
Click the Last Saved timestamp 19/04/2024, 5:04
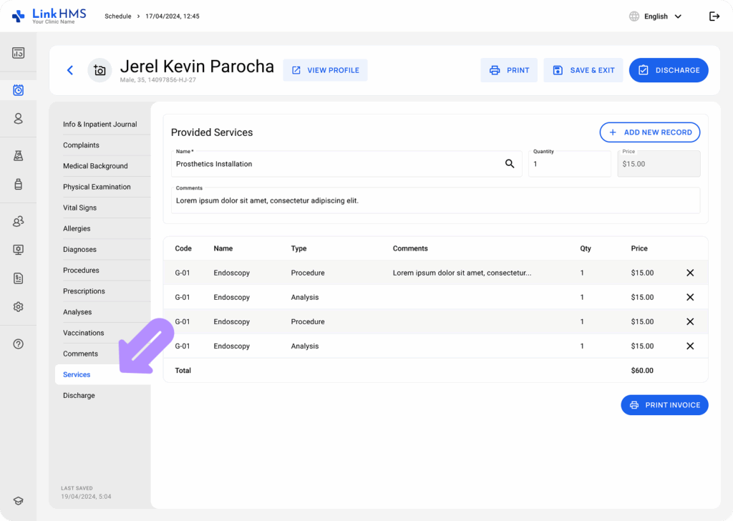click(x=86, y=497)
